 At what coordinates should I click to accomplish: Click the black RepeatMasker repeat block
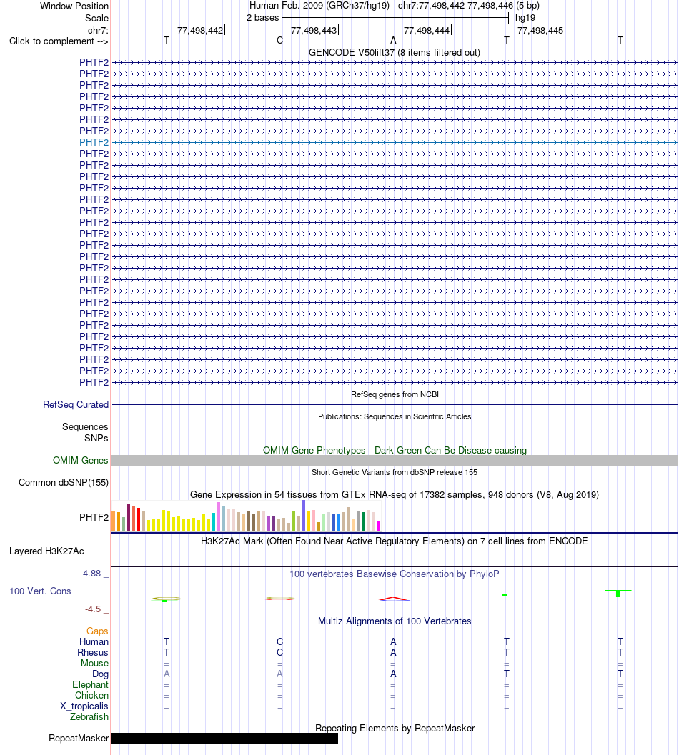tap(224, 739)
